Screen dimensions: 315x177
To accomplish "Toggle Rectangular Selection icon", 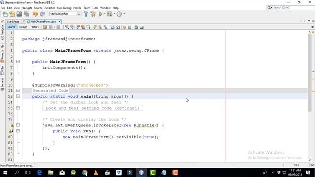I will pyautogui.click(x=89, y=27).
